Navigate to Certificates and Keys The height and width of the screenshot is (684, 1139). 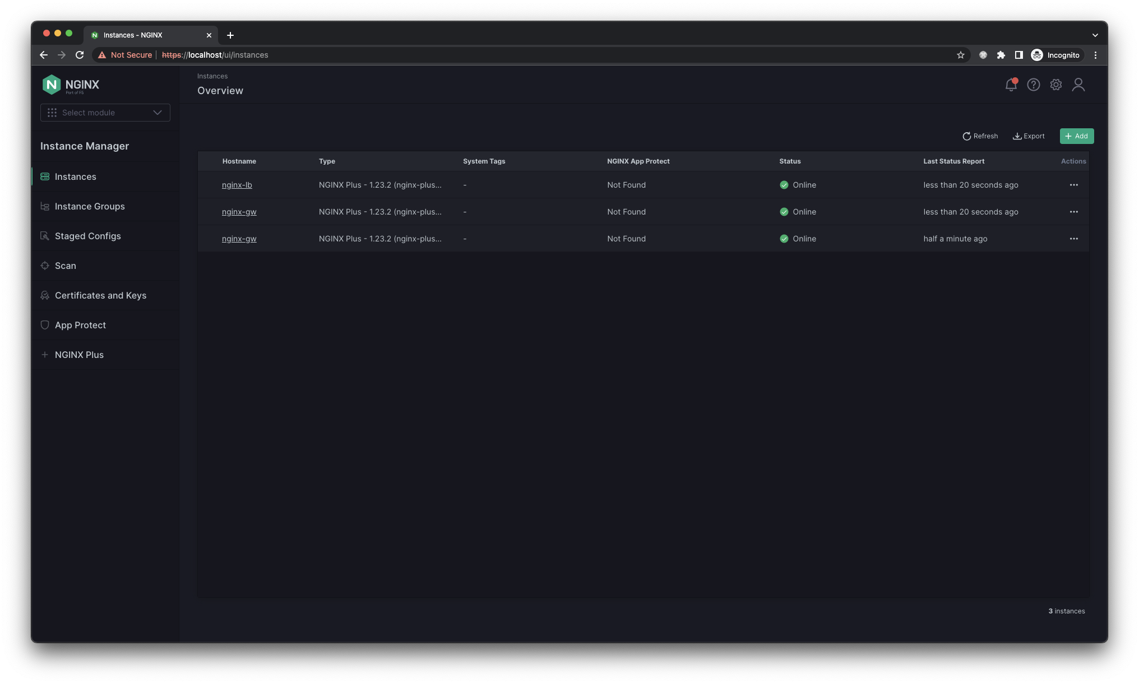pos(100,295)
